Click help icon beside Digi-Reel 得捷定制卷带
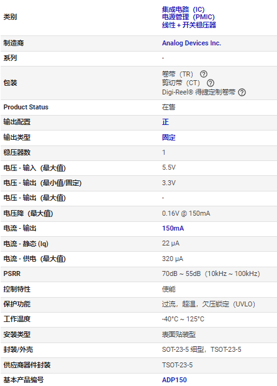 [x=242, y=93]
